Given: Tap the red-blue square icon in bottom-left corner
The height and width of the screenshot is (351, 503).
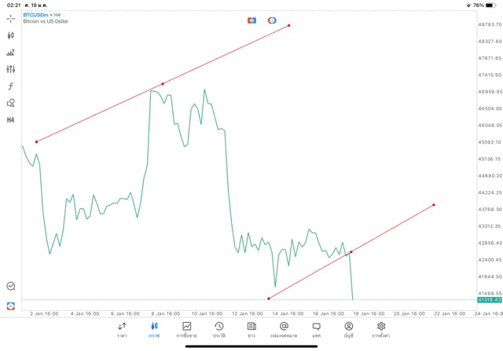Looking at the screenshot, I should pos(10,305).
